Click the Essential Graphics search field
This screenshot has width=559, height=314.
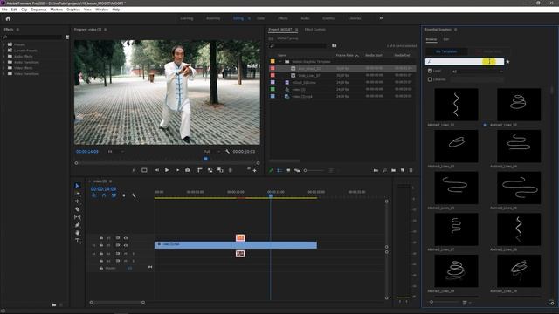(465, 62)
